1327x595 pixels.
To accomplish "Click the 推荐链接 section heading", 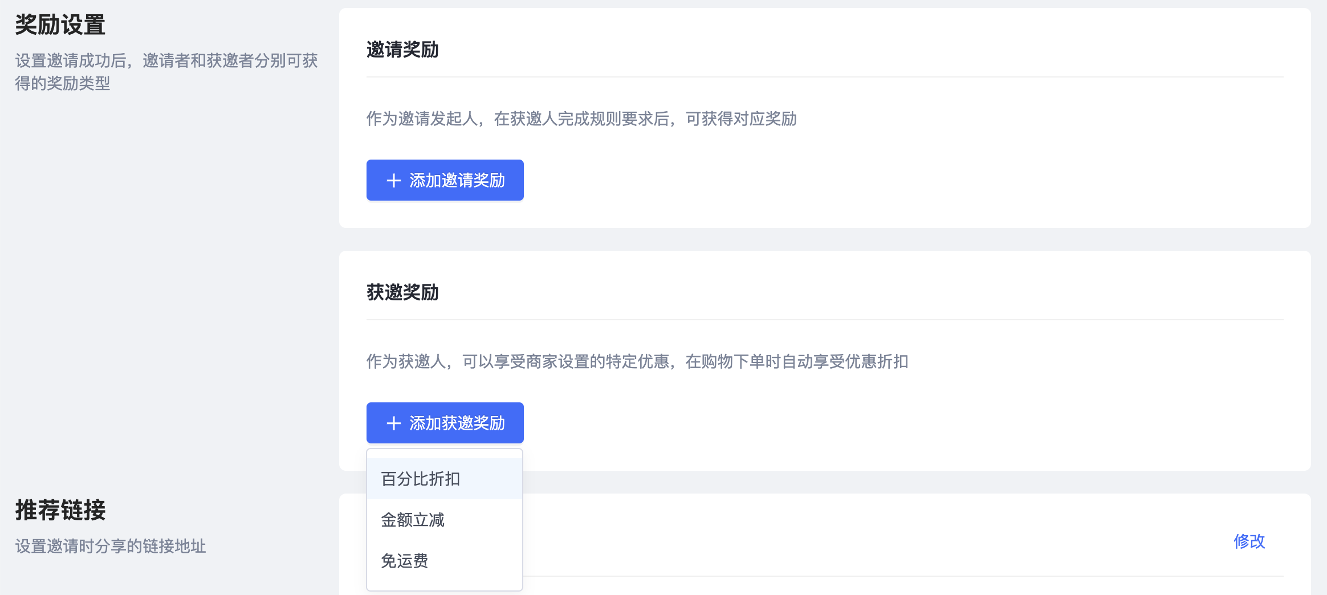I will click(x=60, y=510).
